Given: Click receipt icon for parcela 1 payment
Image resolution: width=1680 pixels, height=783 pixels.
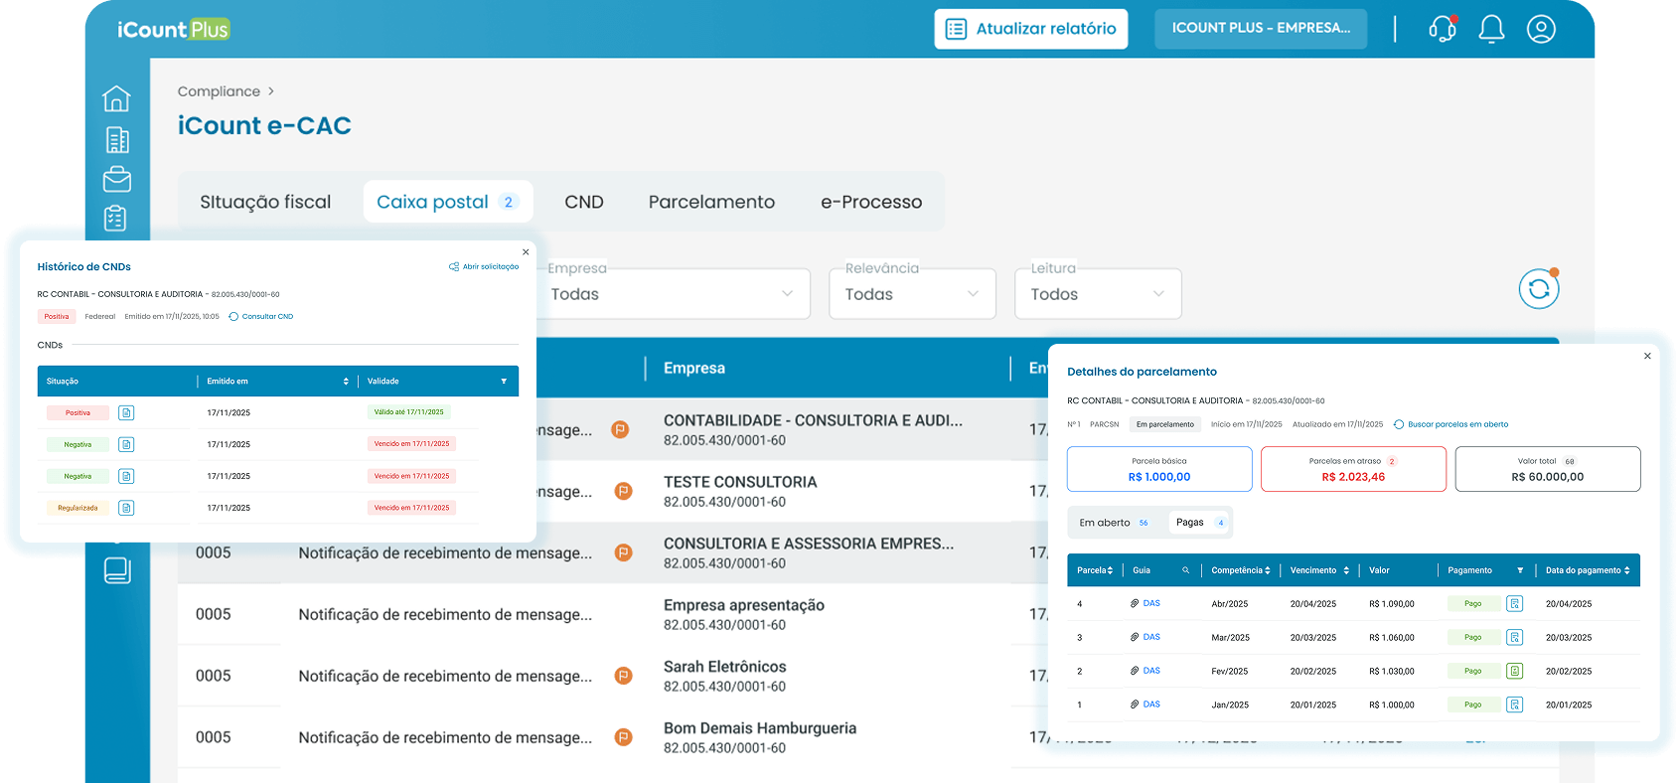Looking at the screenshot, I should point(1514,705).
